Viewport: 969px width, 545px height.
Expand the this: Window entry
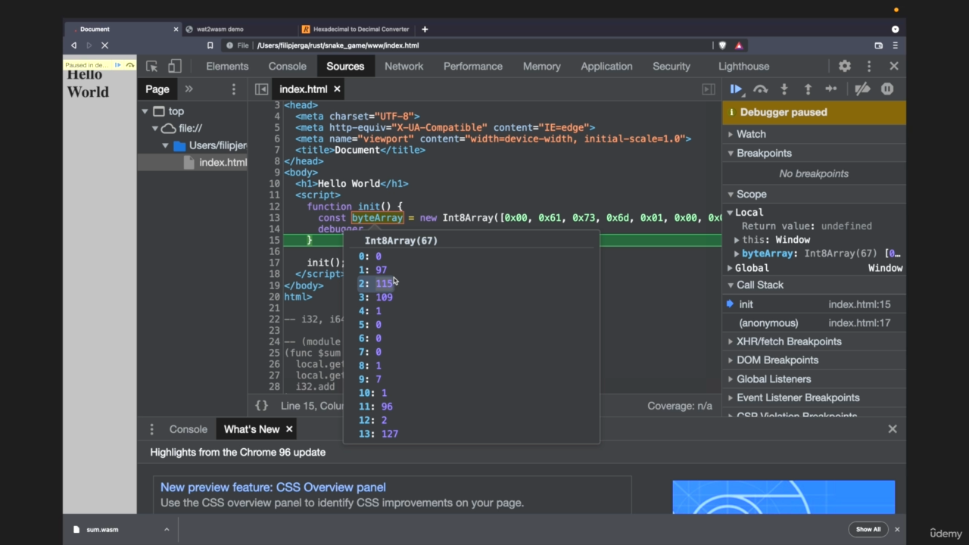click(x=737, y=240)
